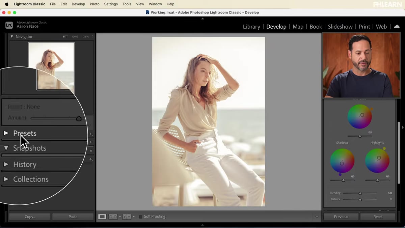Click the yellow hue handle on Highlights wheel

coord(384,148)
